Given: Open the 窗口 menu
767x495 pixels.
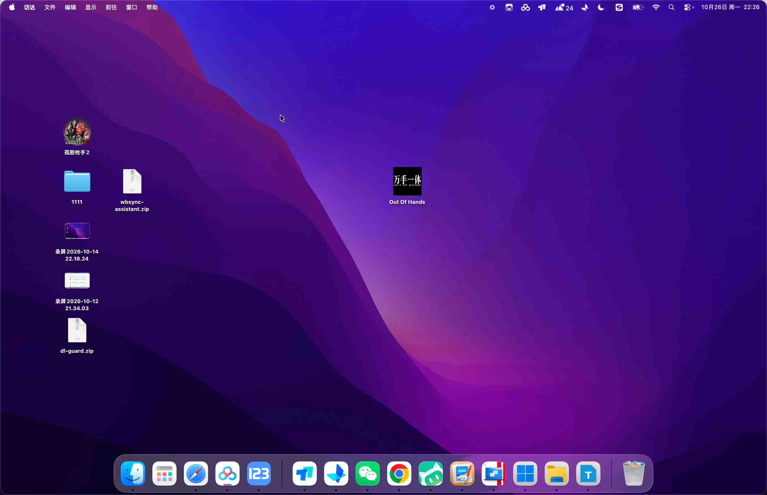Looking at the screenshot, I should tap(131, 7).
